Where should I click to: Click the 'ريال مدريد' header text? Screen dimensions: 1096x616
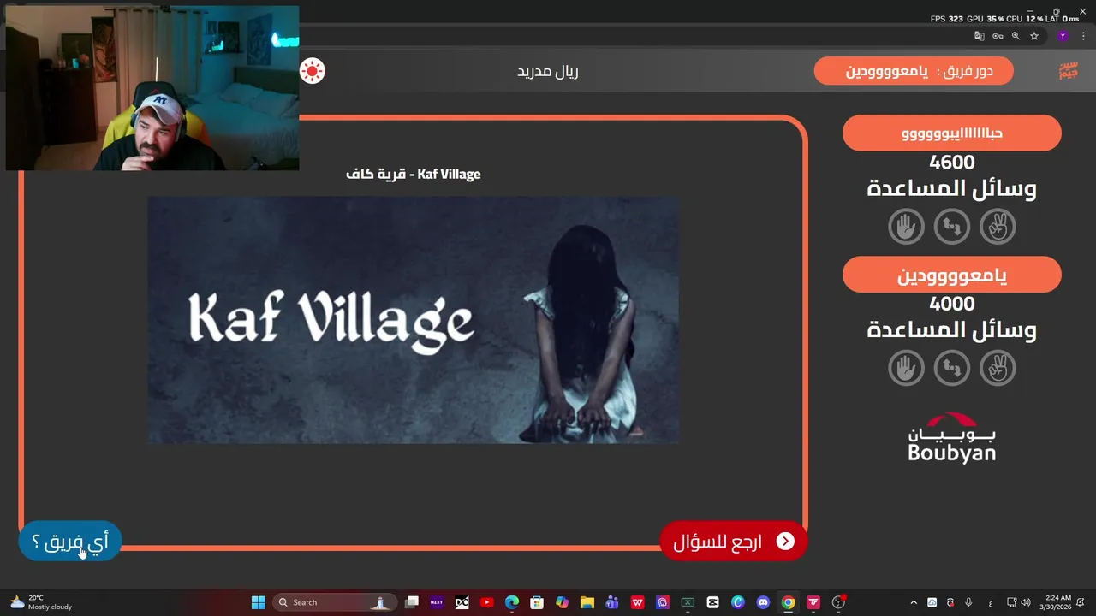(548, 71)
